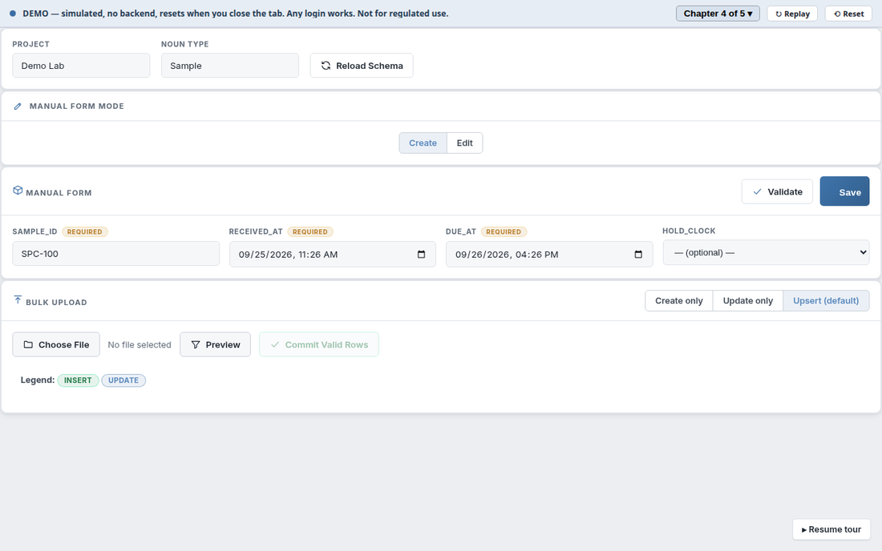Screen dimensions: 882x551
Task: Click the sample_id field containing SPC-100
Action: [x=116, y=254]
